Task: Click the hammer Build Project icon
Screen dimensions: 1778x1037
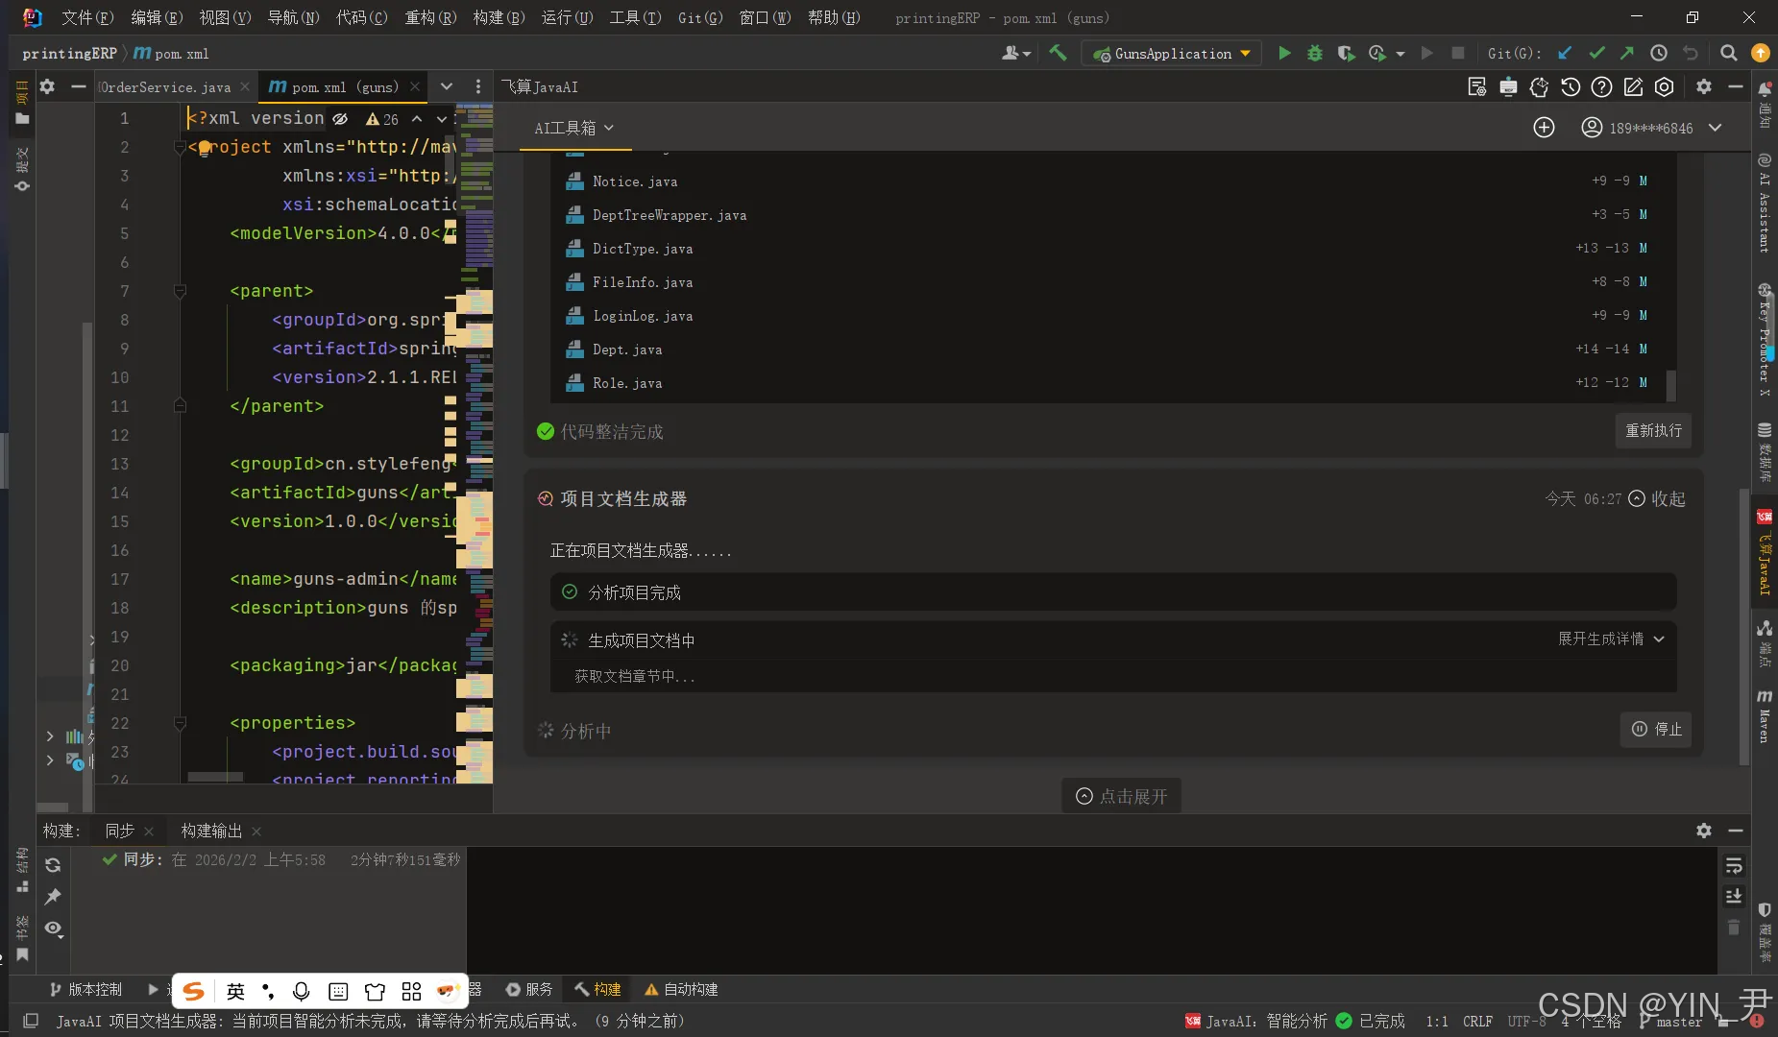Action: (1058, 53)
